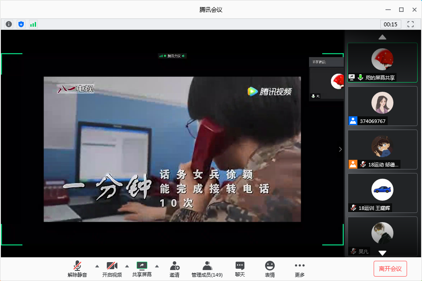Click the muted mic icon beside 18运动 邹德
Image resolution: width=422 pixels, height=281 pixels.
click(x=363, y=164)
